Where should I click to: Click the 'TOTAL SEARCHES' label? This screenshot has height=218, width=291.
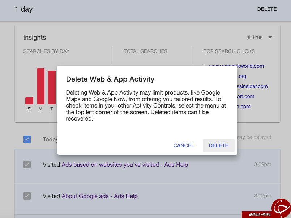145,51
